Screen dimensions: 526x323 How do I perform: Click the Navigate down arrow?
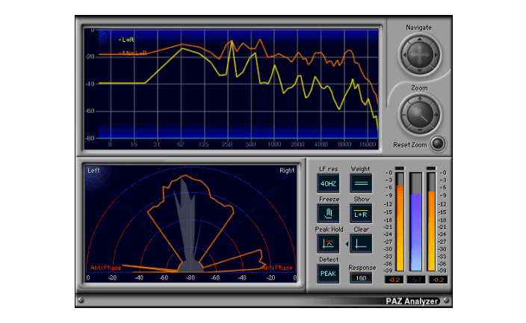(x=419, y=70)
